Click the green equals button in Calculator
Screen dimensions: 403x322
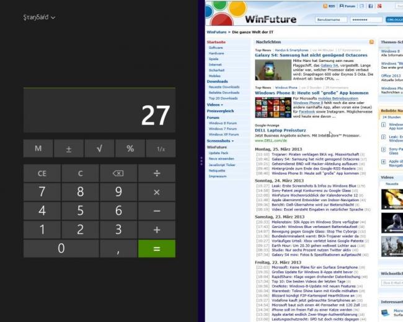click(157, 248)
